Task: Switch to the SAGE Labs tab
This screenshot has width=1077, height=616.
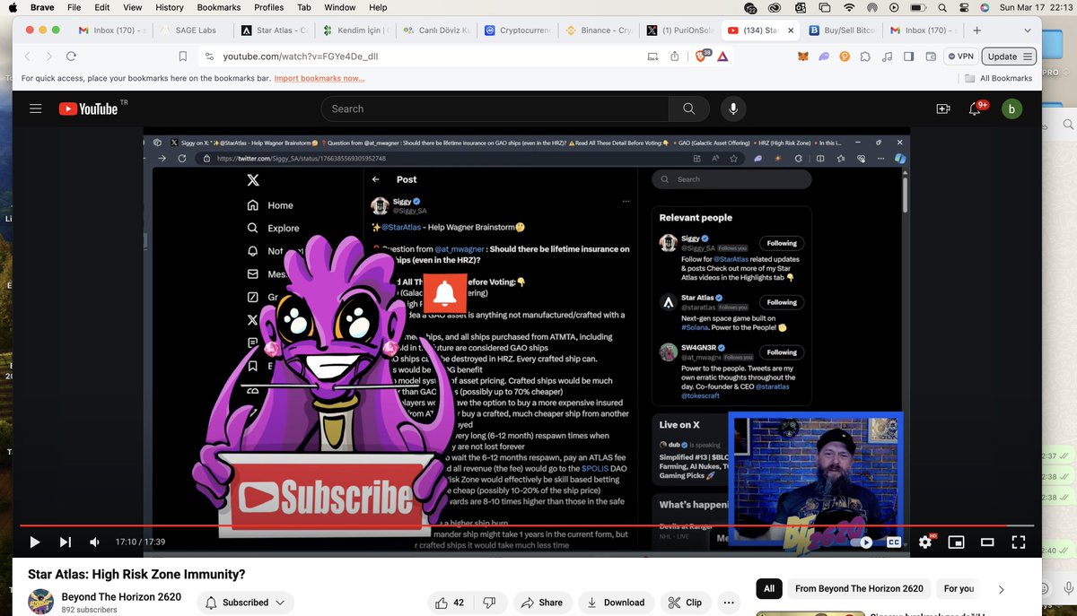Action: (194, 30)
